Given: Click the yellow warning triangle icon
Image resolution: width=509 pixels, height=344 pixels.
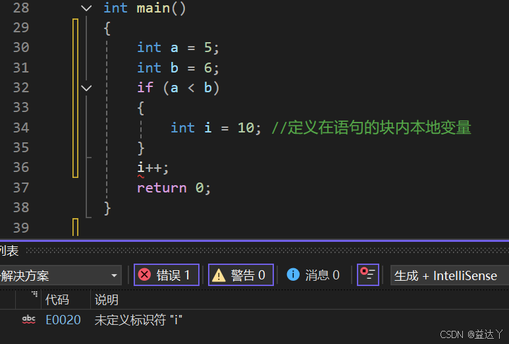Looking at the screenshot, I should pos(219,275).
